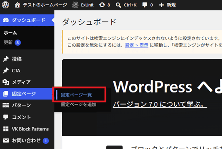Open バージョン 7.0 について学ぶ link
The image size is (222, 149).
160,105
